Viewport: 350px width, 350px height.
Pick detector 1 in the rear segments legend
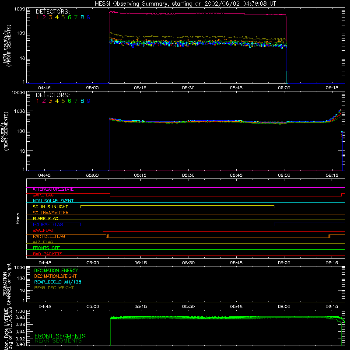[38, 101]
